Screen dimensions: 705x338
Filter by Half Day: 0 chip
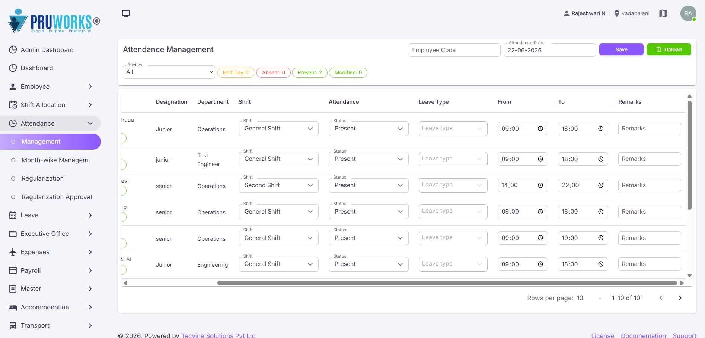point(236,72)
